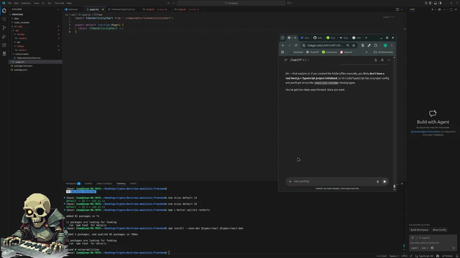This screenshot has height=258, width=460.
Task: Open Run and Debug view
Action: tap(4, 37)
